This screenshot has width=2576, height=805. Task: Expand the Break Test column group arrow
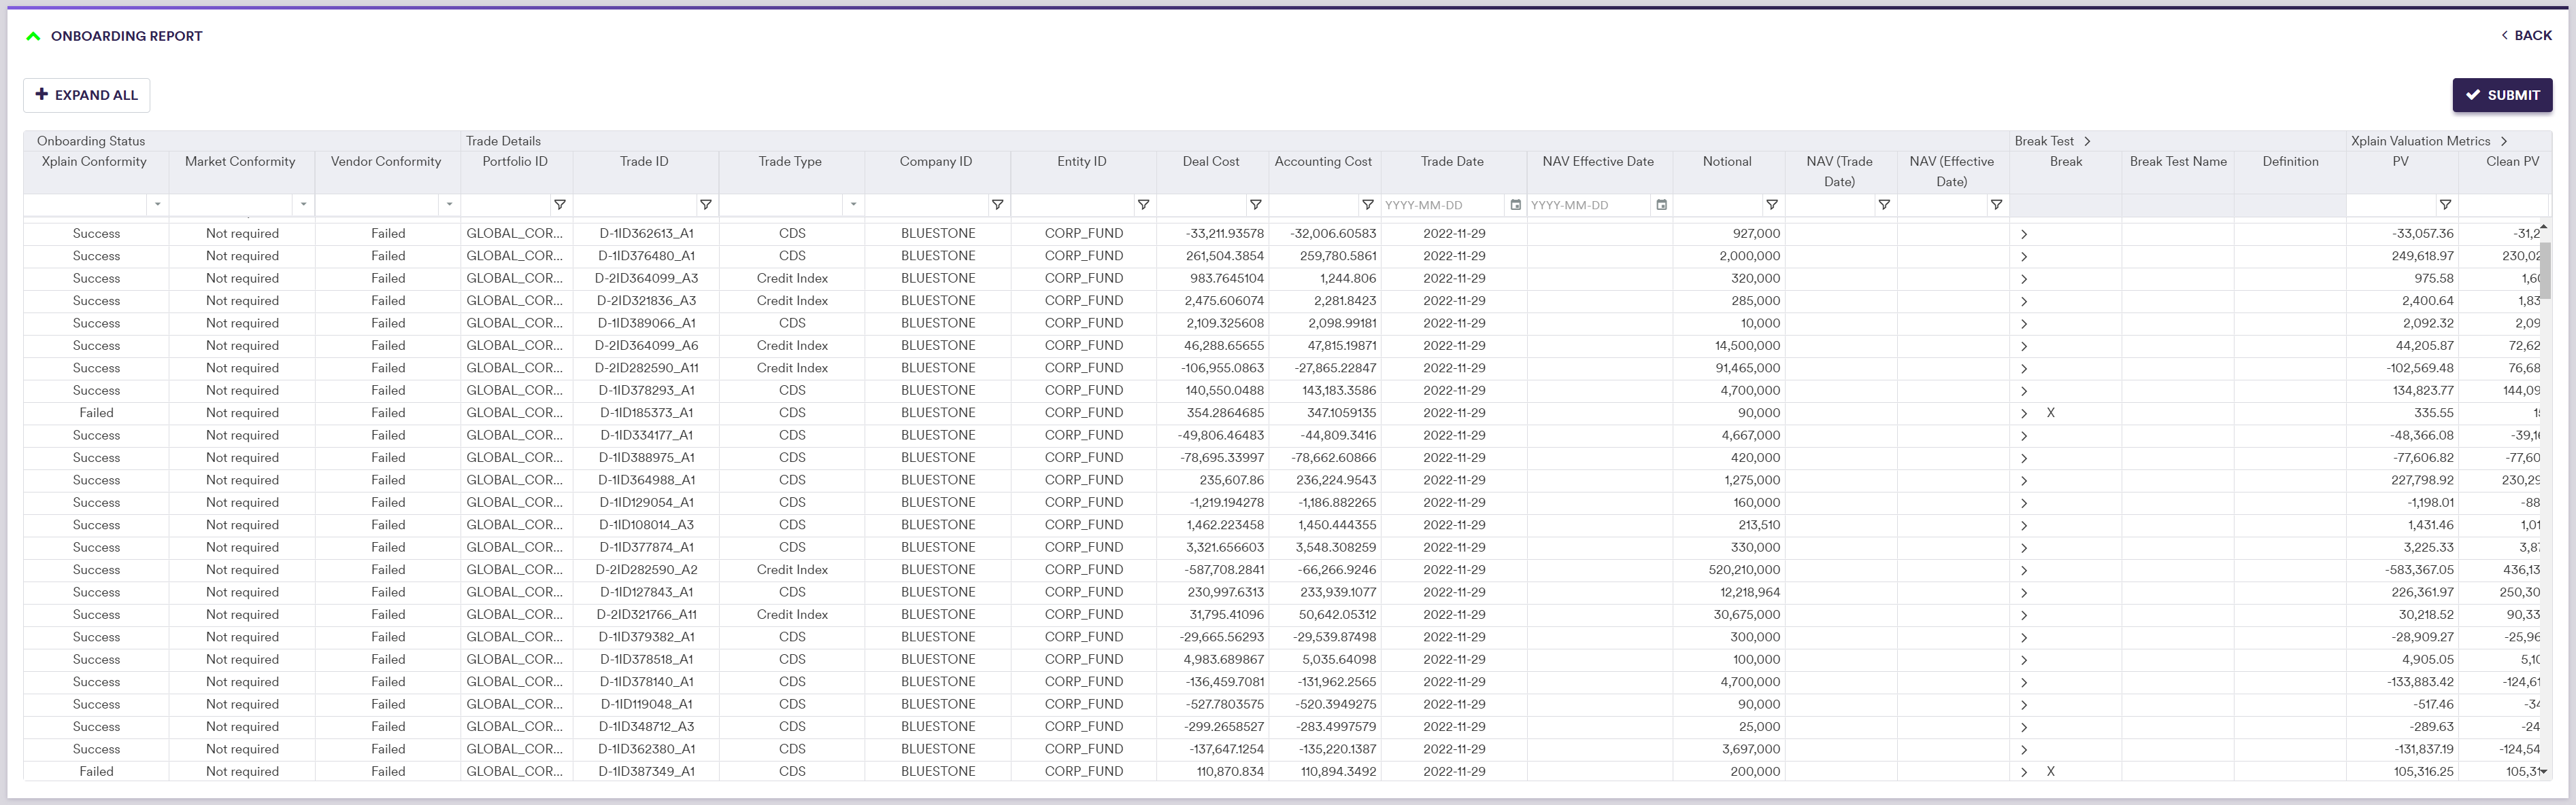(x=2087, y=141)
